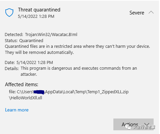Click the blue shield icon
This screenshot has height=134, width=160.
click(9, 12)
